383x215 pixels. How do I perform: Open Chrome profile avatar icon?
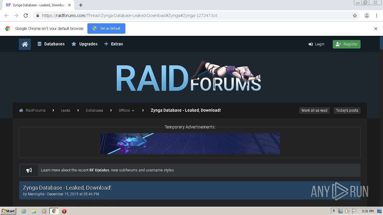[x=367, y=16]
